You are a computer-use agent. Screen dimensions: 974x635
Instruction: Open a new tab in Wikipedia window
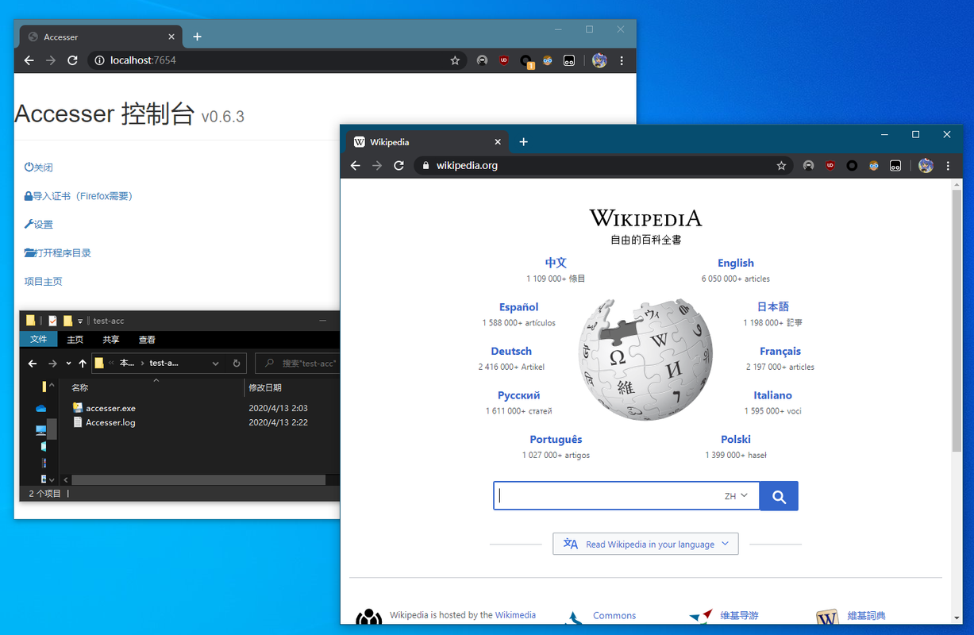pos(523,142)
